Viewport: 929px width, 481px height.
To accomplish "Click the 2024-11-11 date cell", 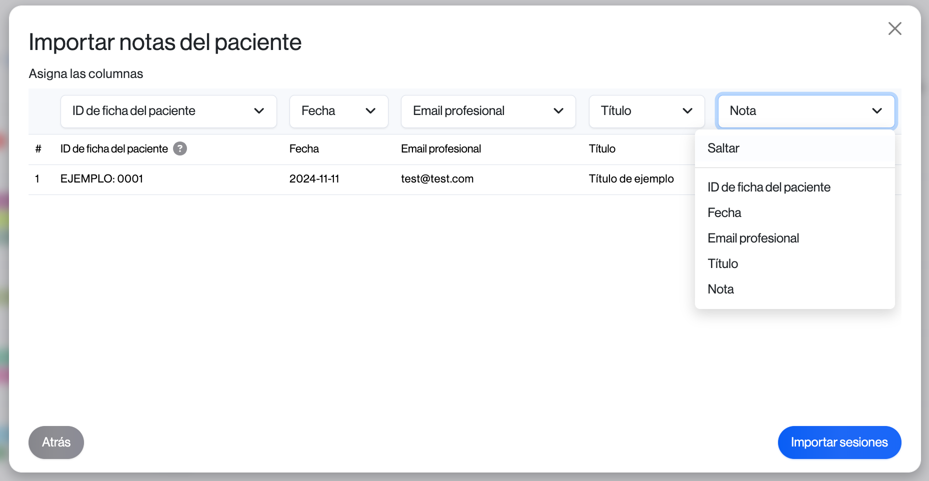I will (x=314, y=179).
